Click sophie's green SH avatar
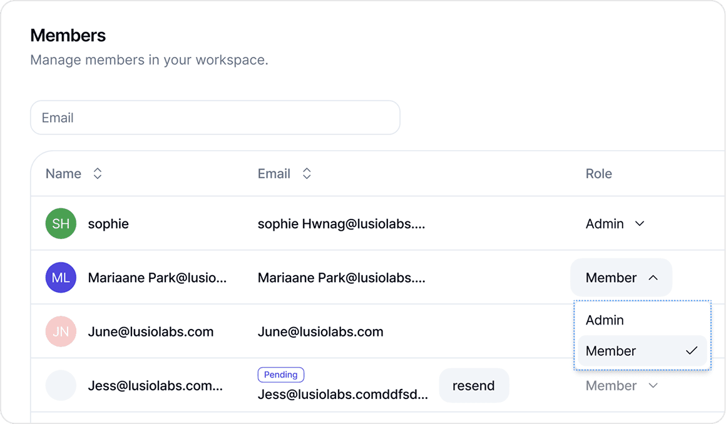 [61, 224]
